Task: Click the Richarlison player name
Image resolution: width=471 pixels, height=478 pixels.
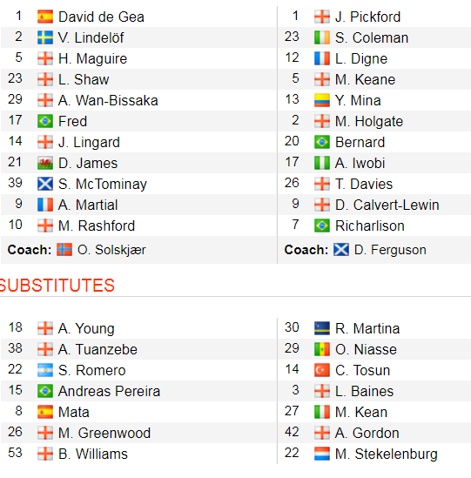Action: pyautogui.click(x=370, y=226)
